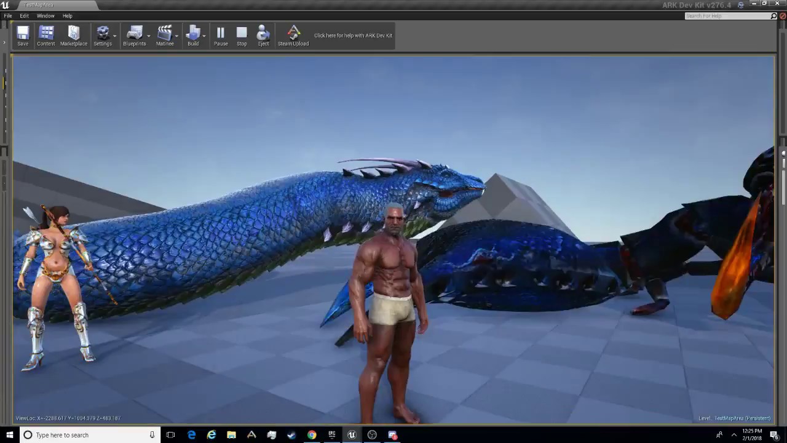Click the Settings gear icon
This screenshot has width=787, height=443.
click(103, 36)
